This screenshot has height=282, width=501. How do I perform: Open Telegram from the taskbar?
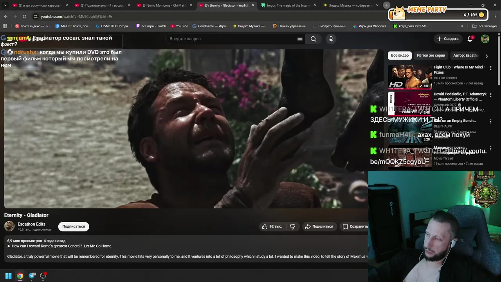tap(32, 276)
